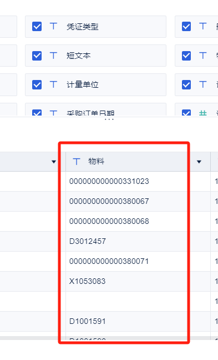This screenshot has height=360, width=218.
Task: Select cell X1053083
Action: pos(138,281)
